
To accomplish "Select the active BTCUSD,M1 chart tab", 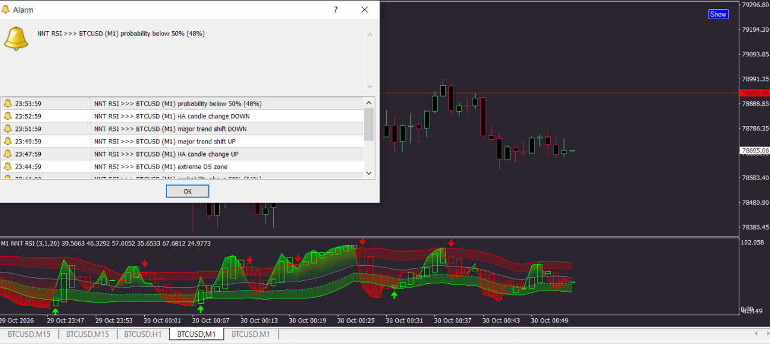I will click(x=196, y=334).
